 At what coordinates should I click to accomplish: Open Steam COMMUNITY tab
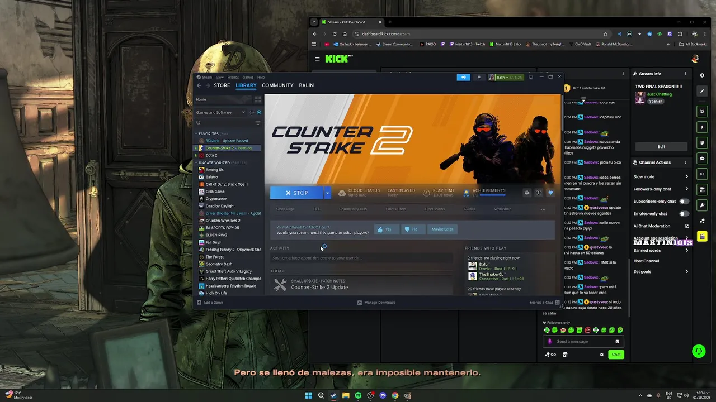point(277,85)
